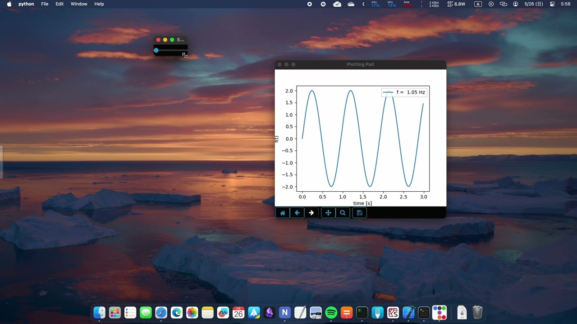Open the orange equals-sign app in dock
Viewport: 577px width, 324px height.
tap(347, 312)
